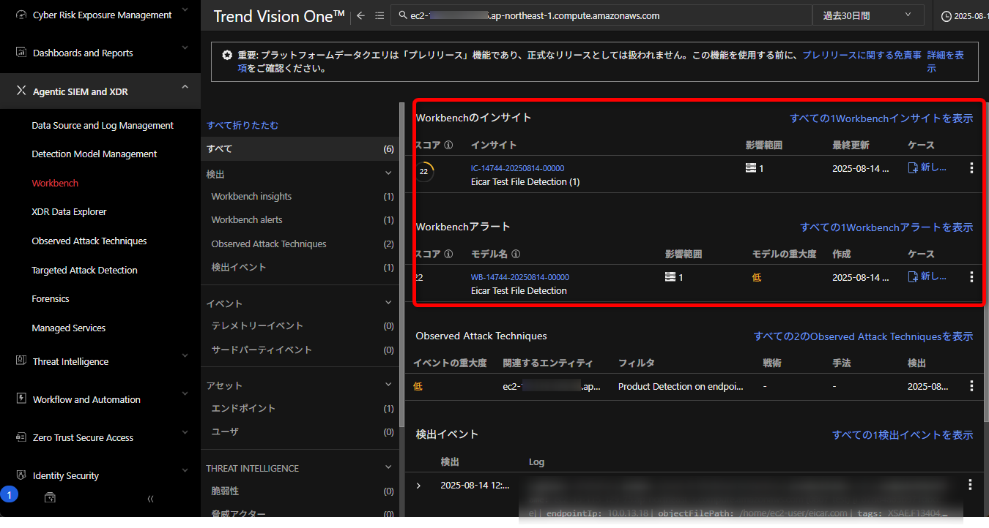989x528 pixels.
Task: Click the Agentic SIEM and XDR icon
Action: (21, 91)
